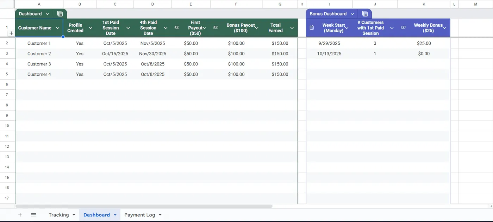Select the Customer 4 cell

(39, 74)
